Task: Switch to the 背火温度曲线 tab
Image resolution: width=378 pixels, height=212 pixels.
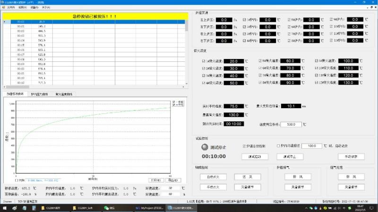Action: [64, 94]
